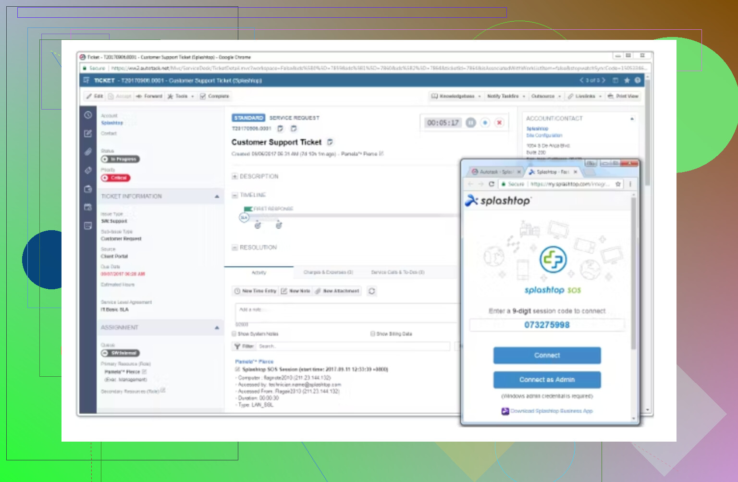Open the edit-note icon in left sidebar
This screenshot has height=482, width=738.
click(88, 134)
